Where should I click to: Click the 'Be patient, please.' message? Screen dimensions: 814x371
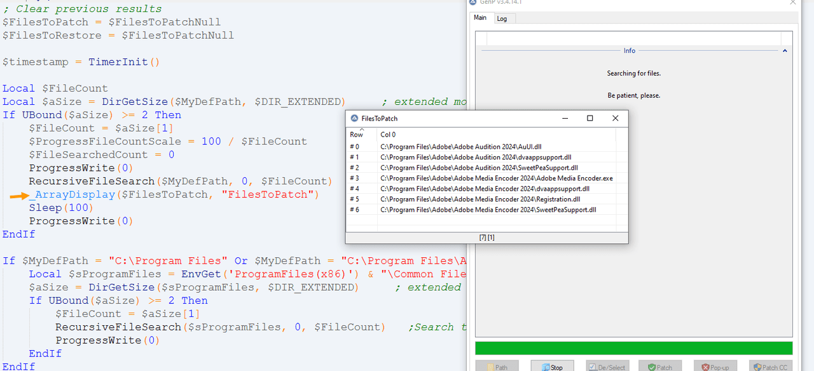click(x=633, y=95)
